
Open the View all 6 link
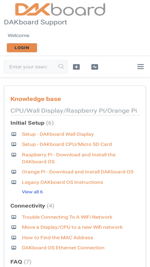coord(32,192)
